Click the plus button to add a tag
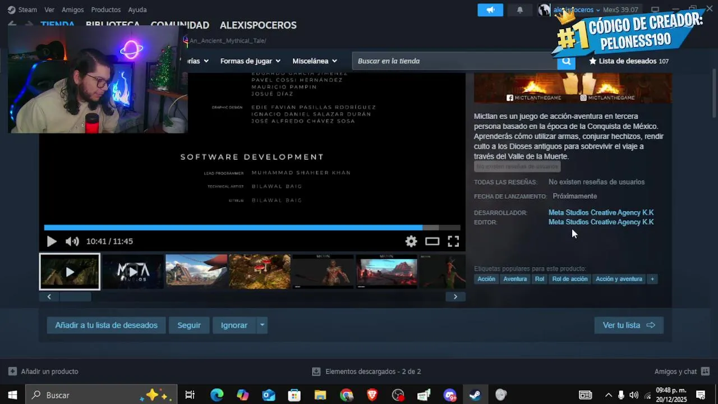Viewport: 718px width, 404px height. [x=652, y=279]
